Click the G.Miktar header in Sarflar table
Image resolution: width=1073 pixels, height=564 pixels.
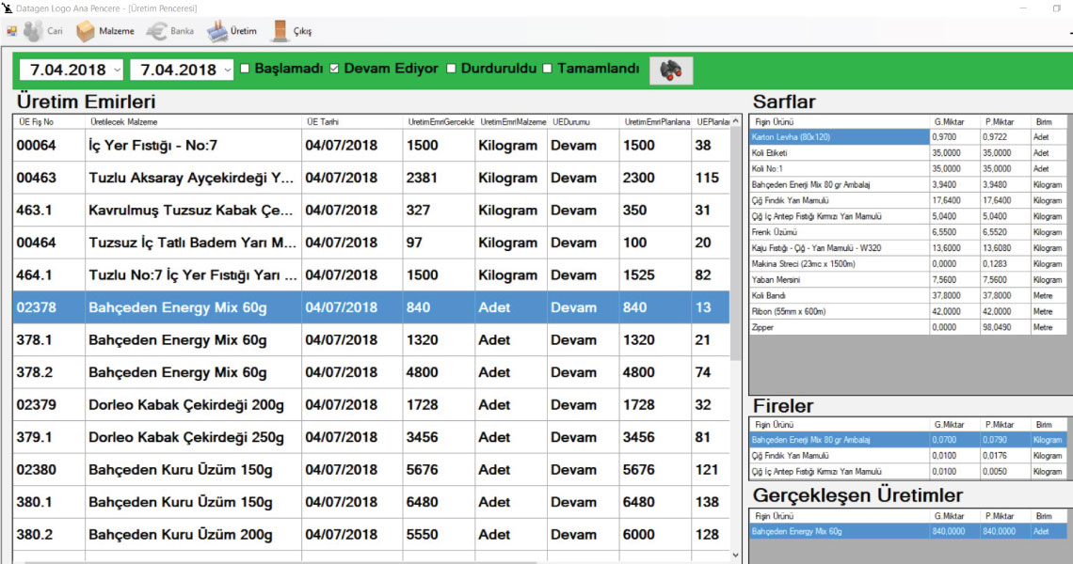954,121
